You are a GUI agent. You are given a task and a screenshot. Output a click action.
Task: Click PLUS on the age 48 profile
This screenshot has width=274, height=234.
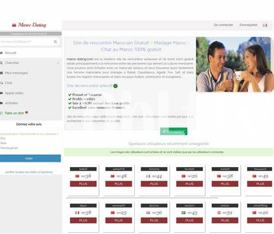[118, 184]
